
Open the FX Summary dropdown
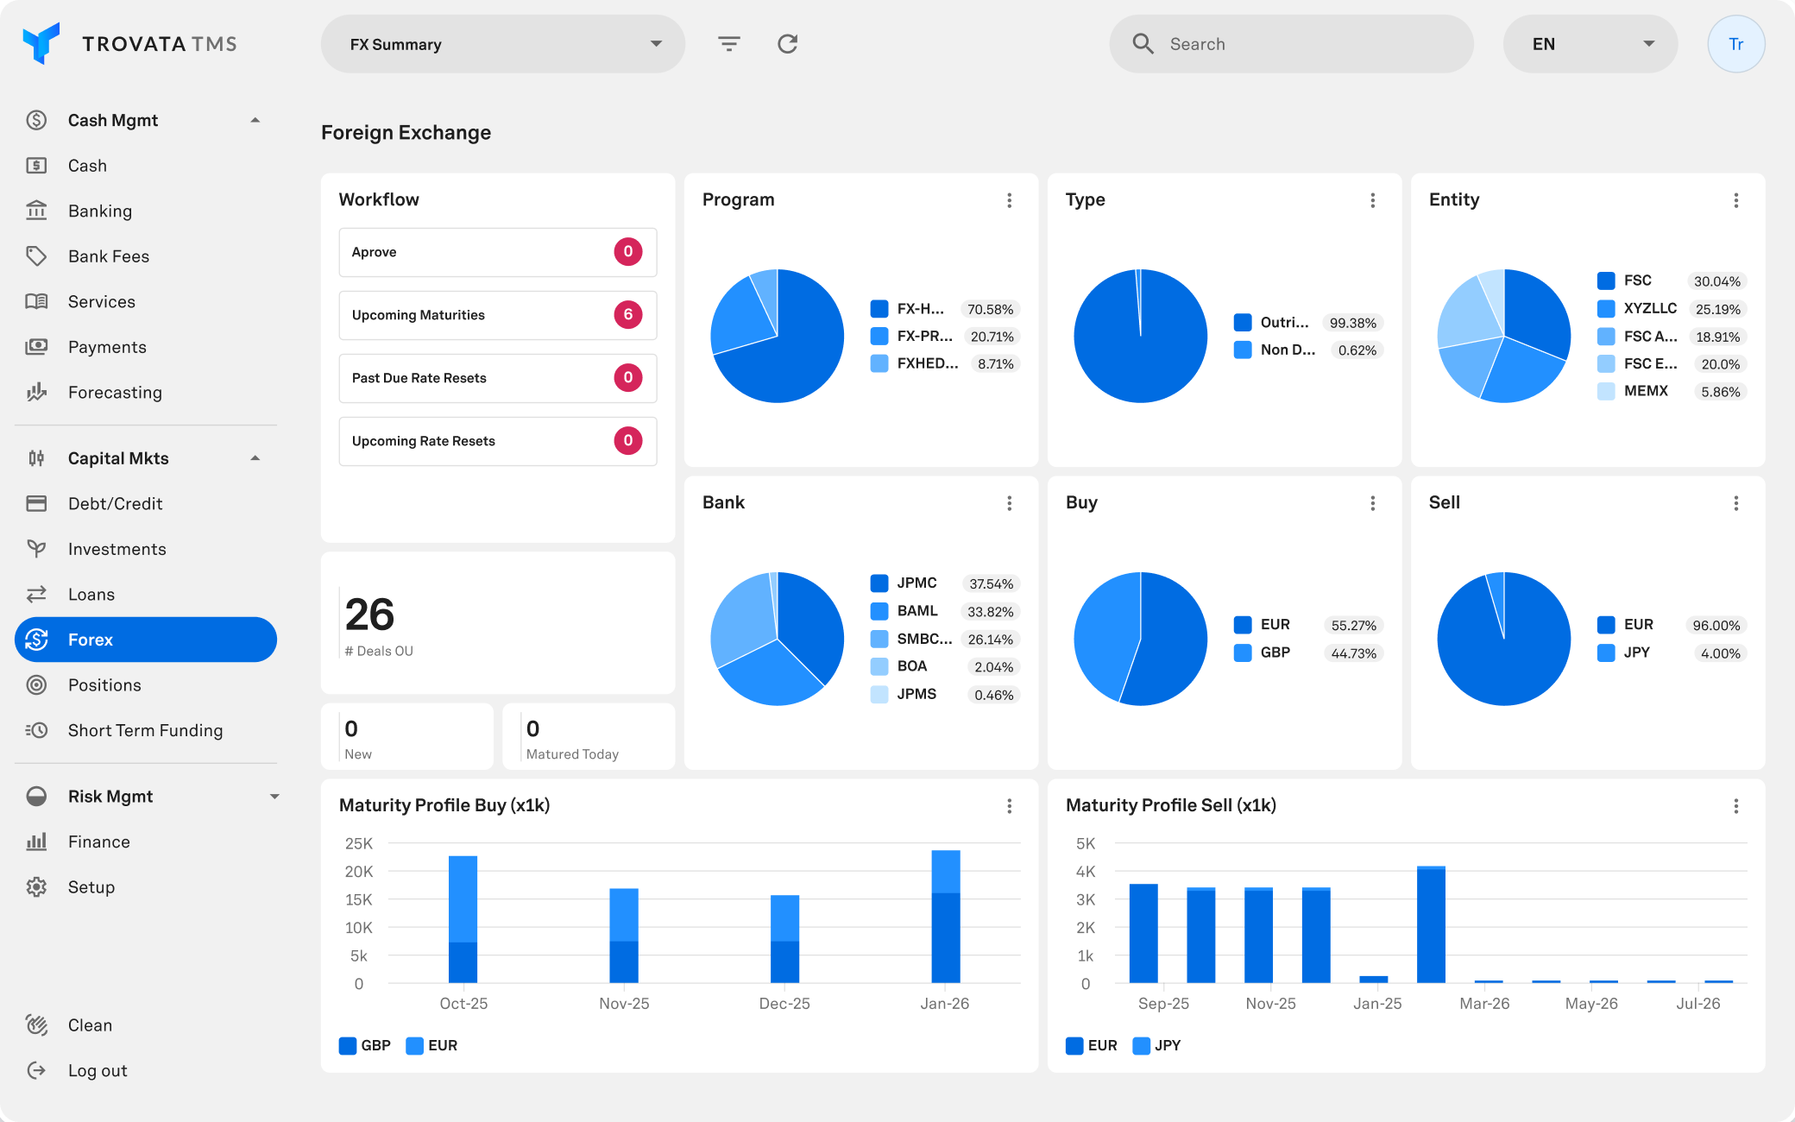click(x=502, y=44)
